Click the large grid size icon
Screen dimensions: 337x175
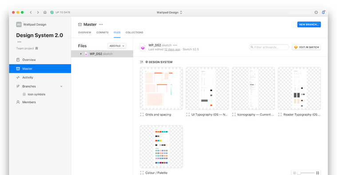tap(317, 173)
